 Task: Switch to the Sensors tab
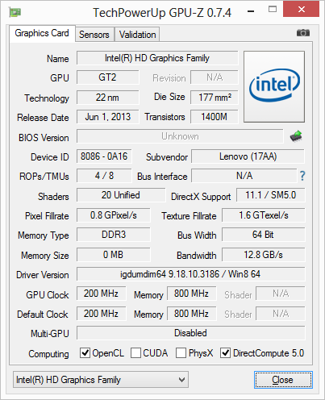click(x=94, y=35)
